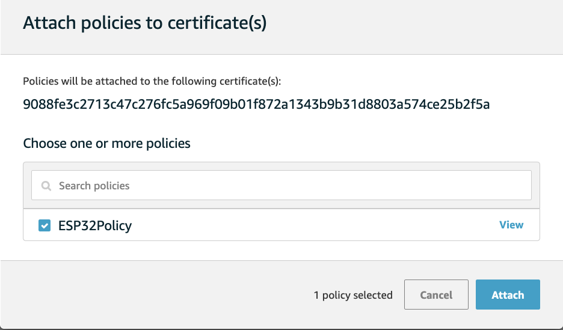563x330 pixels.
Task: Select the ESP32Policy policy name label
Action: click(x=95, y=225)
